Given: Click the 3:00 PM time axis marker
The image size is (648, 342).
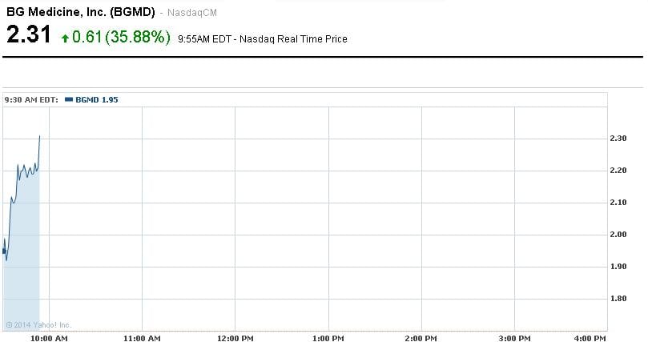Looking at the screenshot, I should (514, 339).
